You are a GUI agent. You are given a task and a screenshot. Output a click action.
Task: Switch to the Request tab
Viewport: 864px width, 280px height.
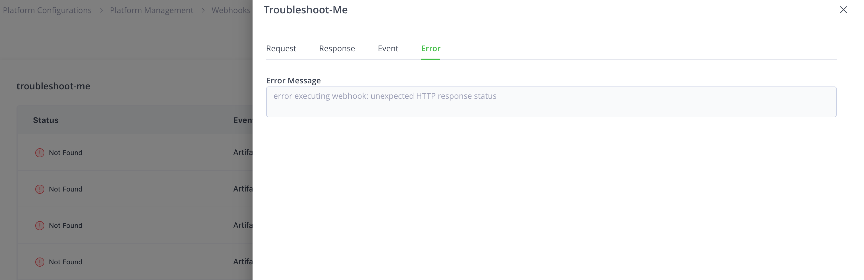(x=281, y=48)
